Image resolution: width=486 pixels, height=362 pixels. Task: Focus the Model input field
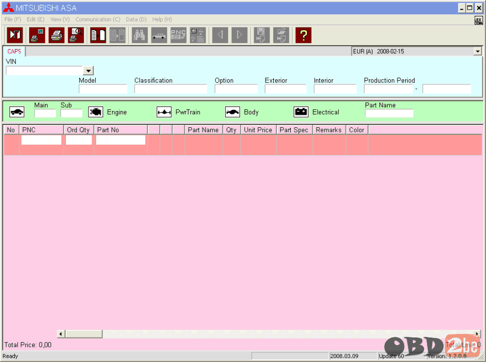point(103,89)
